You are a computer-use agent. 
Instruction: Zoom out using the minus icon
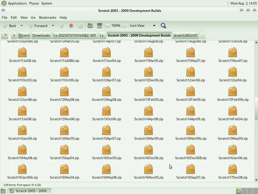click(108, 26)
